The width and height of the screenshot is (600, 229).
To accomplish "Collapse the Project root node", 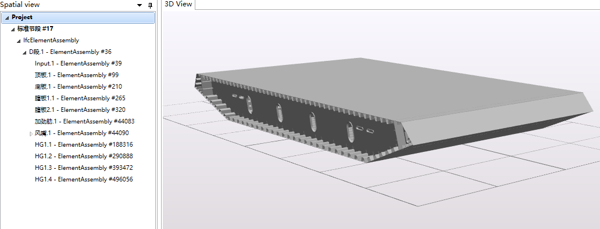I will tap(7, 18).
